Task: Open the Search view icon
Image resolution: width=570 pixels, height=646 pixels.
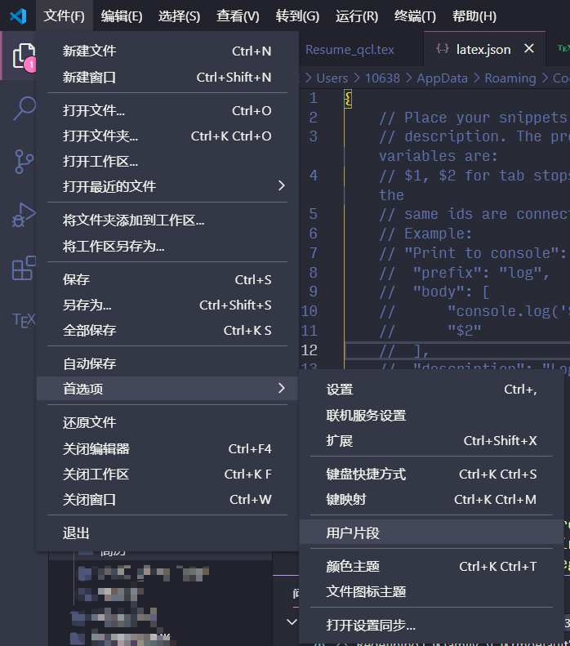Action: click(x=24, y=108)
